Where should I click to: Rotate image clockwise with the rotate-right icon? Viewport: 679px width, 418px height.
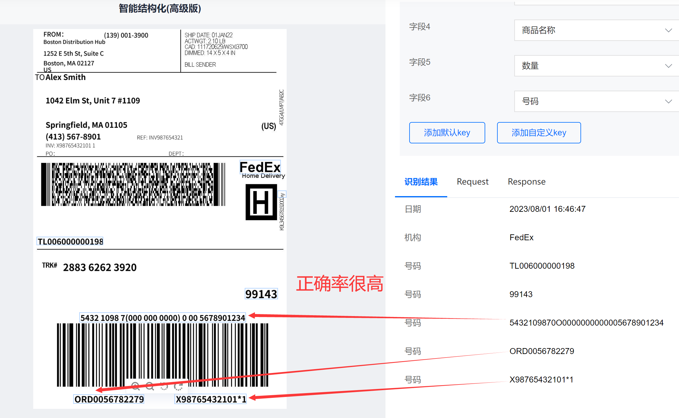(178, 386)
